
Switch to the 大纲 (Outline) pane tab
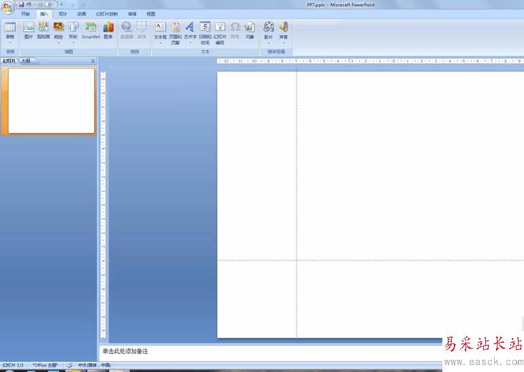click(26, 61)
